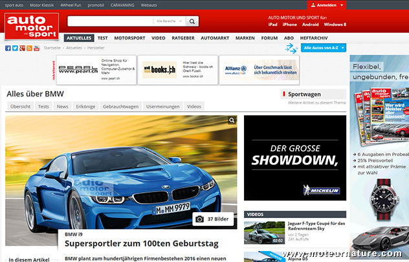Open the VIDEO navigation item

(x=159, y=38)
